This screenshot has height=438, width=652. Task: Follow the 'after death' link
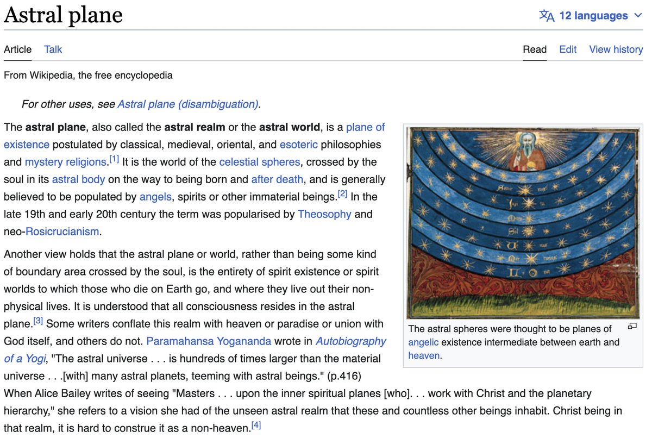pyautogui.click(x=277, y=179)
